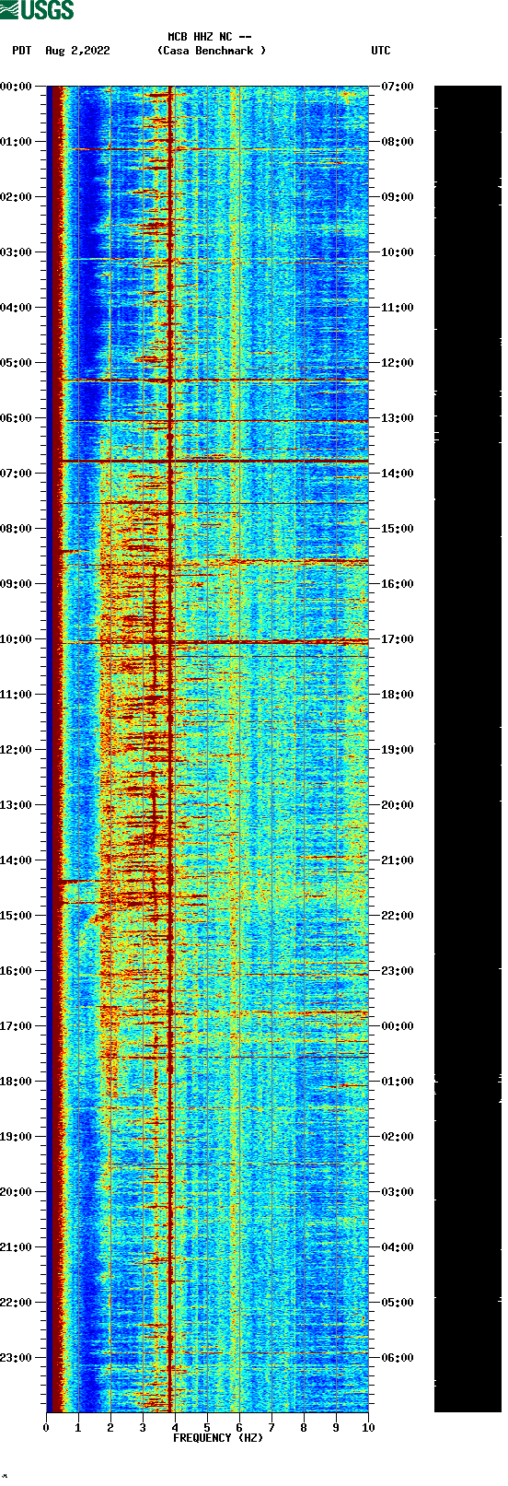Click the 14:00 PDT time label

tap(16, 860)
